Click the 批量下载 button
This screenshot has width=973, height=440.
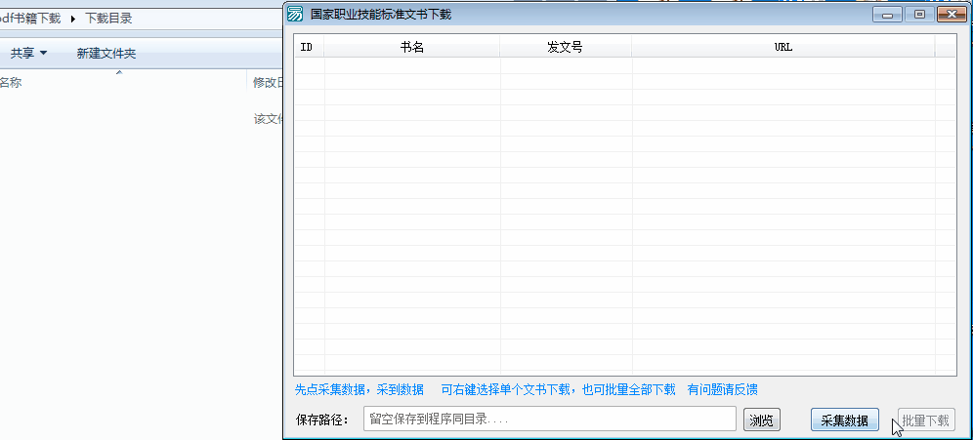(925, 420)
